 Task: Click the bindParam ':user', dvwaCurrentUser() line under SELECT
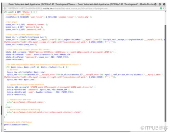39,55
